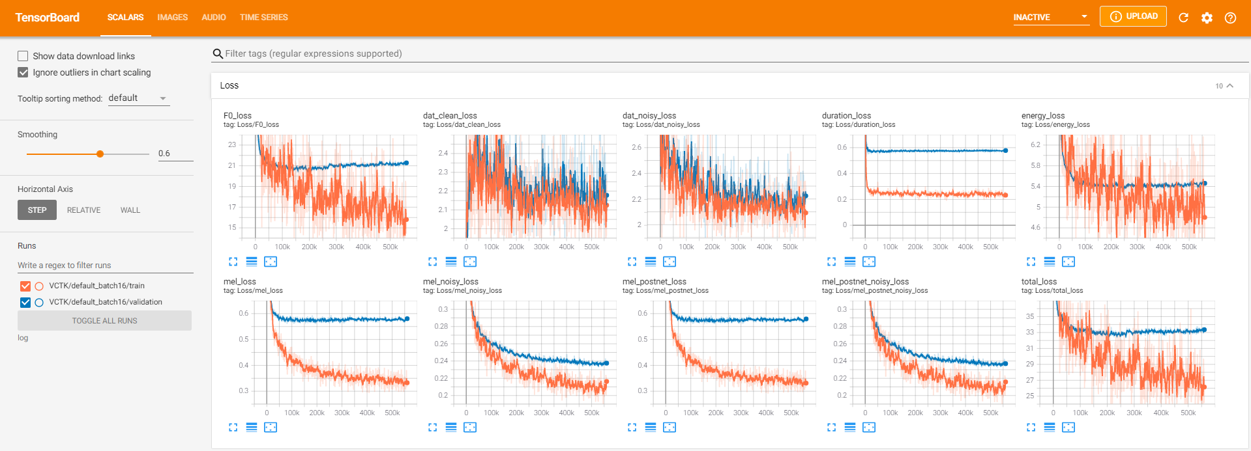Viewport: 1251px width, 451px height.
Task: Click the reload data refresh icon
Action: pos(1183,18)
